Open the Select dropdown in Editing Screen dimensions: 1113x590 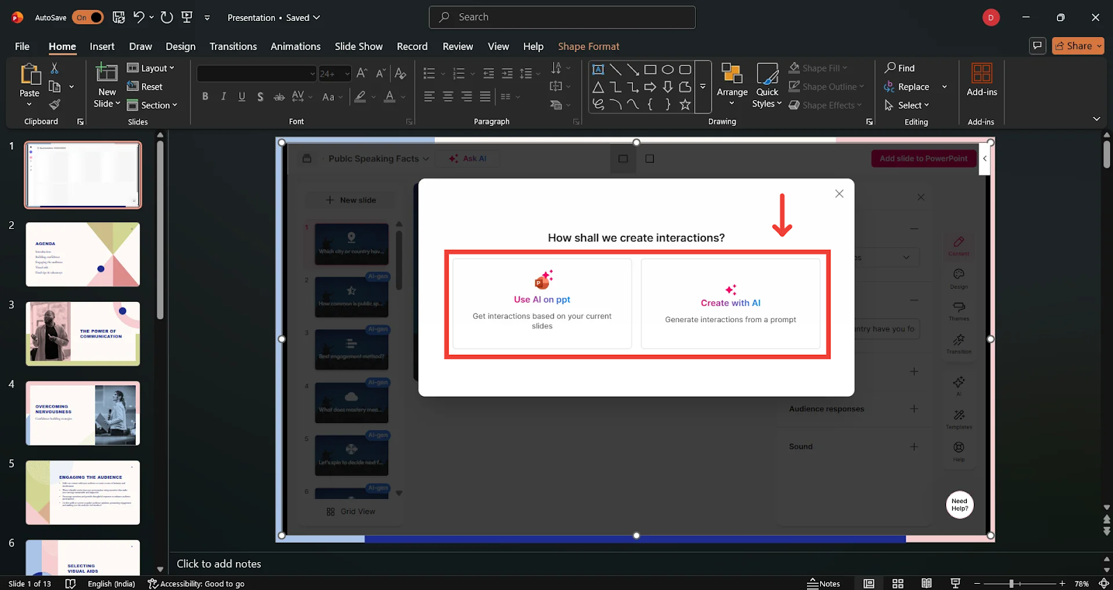coord(913,105)
